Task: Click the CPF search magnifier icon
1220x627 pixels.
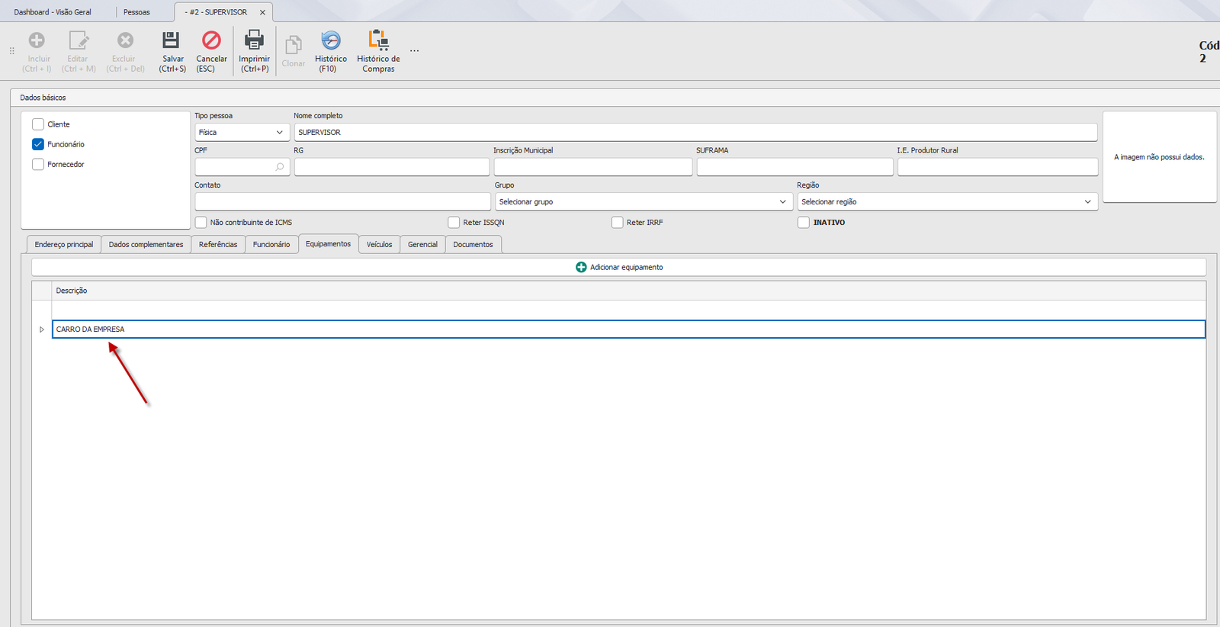Action: pos(280,166)
